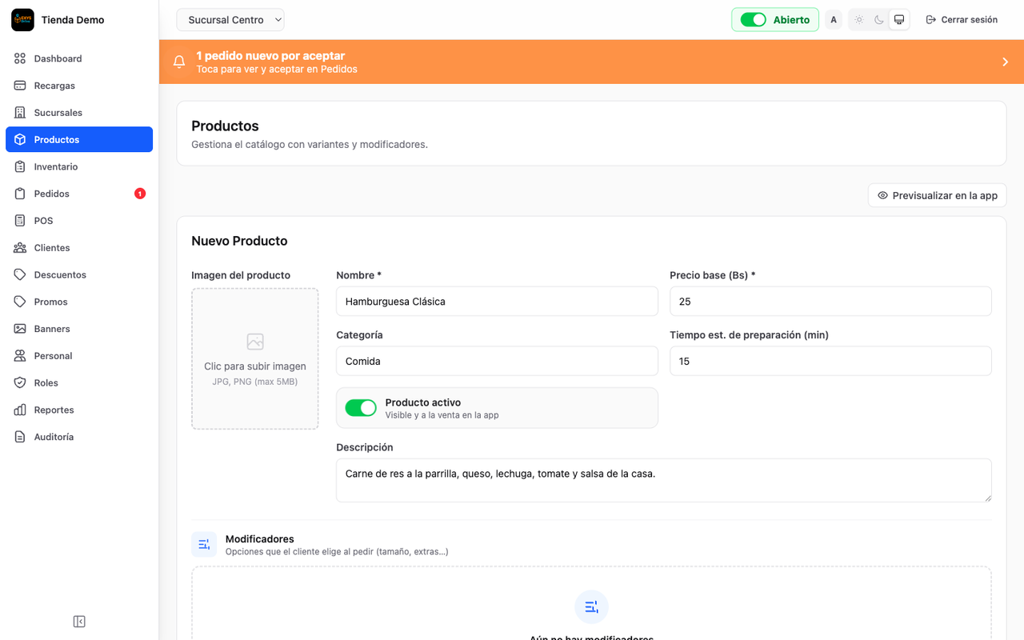The width and height of the screenshot is (1024, 640).
Task: Open Inventario in sidebar
Action: (x=79, y=166)
